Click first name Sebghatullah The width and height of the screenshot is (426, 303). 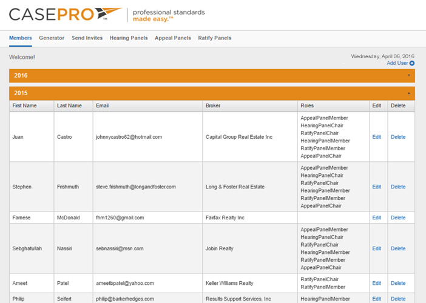coord(27,248)
